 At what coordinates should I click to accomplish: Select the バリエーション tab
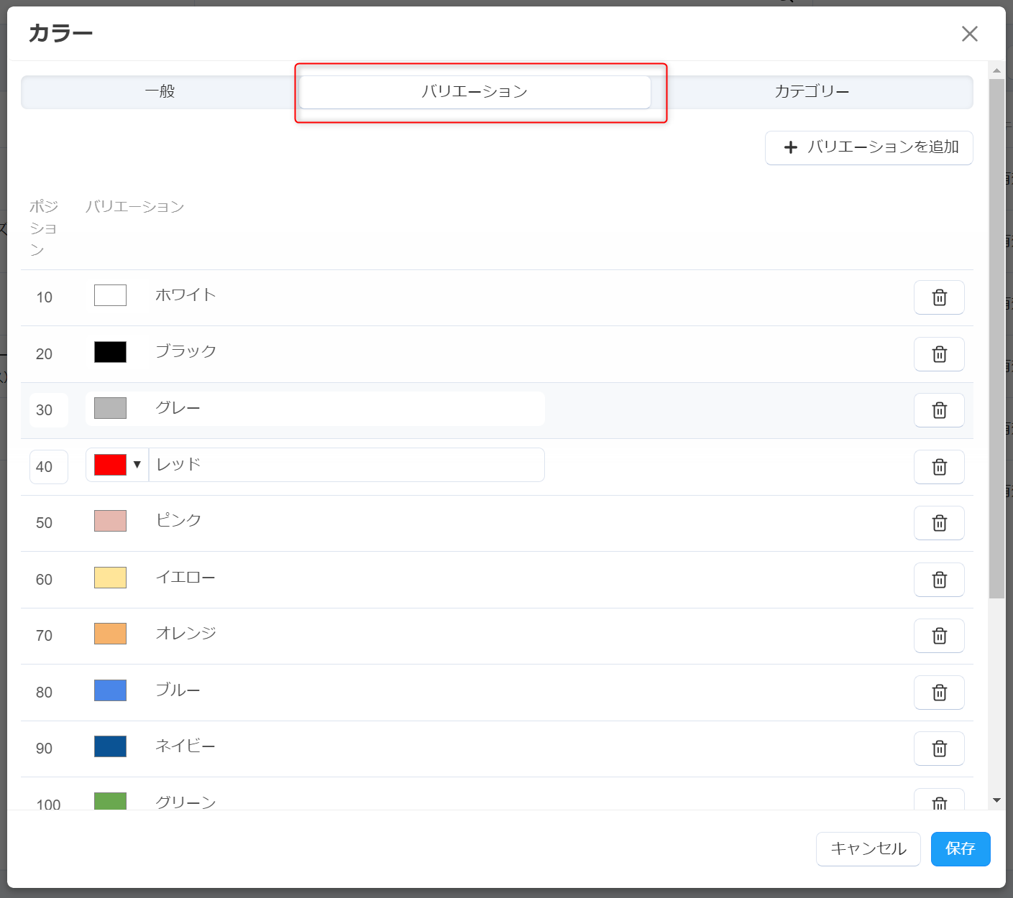tap(475, 92)
